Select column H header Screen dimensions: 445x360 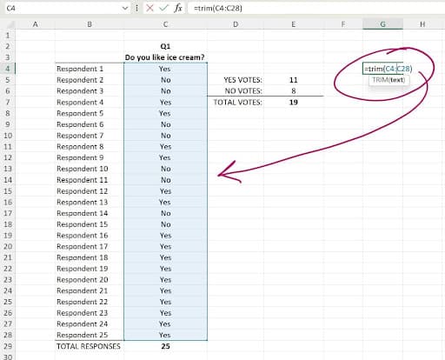point(422,24)
